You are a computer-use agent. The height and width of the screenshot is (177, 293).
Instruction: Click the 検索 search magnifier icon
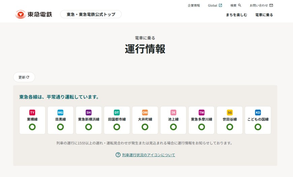[x=239, y=5]
